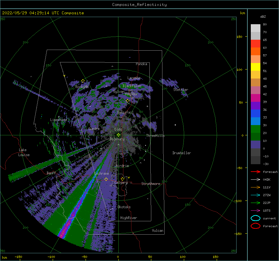Click the cyan 'current' ellipse legend icon
This screenshot has width=279, height=261.
click(255, 218)
